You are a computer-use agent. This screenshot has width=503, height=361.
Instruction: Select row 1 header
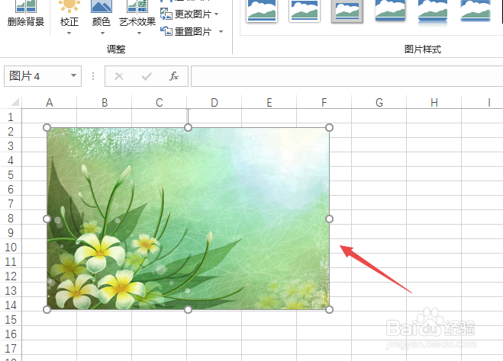11,117
